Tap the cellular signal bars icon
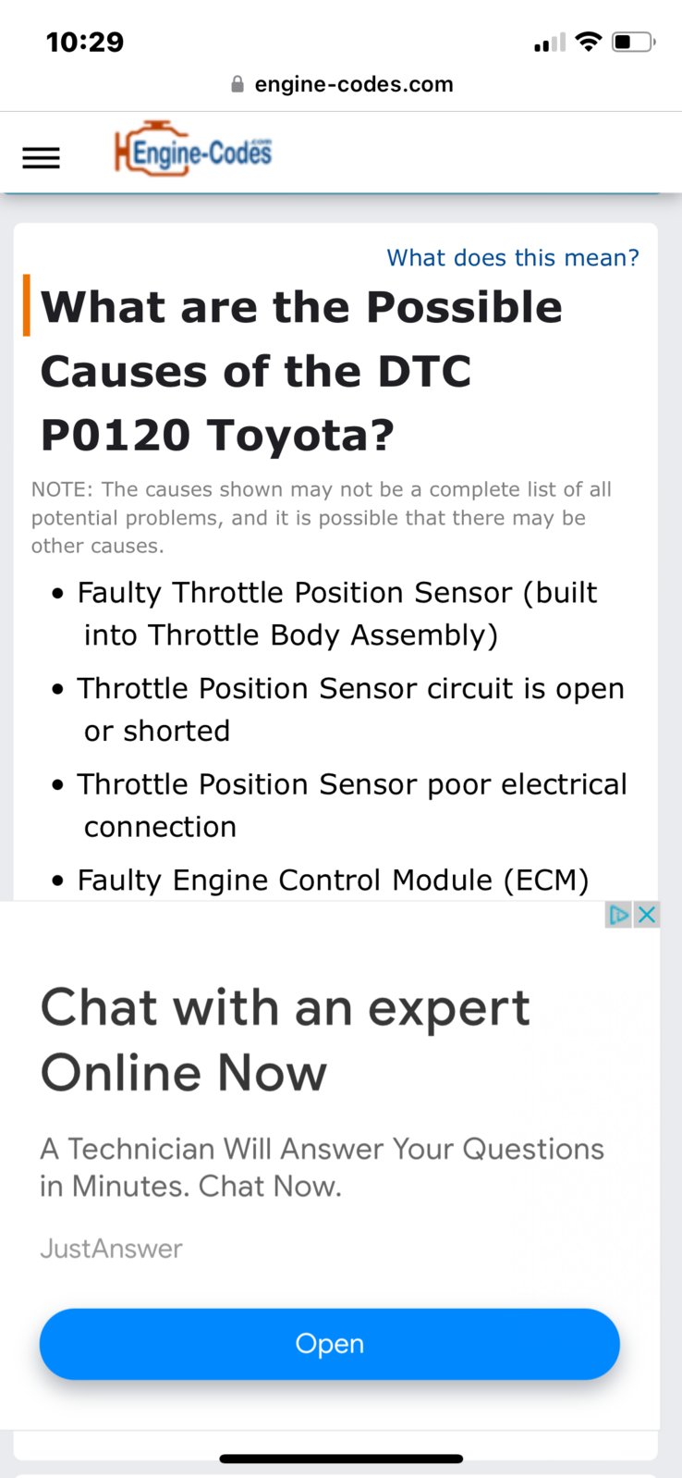The height and width of the screenshot is (1478, 682). 550,43
